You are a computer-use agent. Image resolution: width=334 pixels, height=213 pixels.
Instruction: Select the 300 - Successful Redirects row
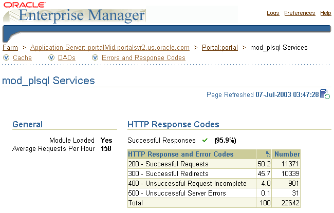click(214, 173)
